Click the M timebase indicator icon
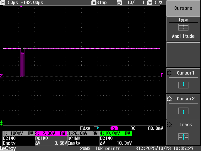This screenshot has width=201, height=151. (3, 3)
